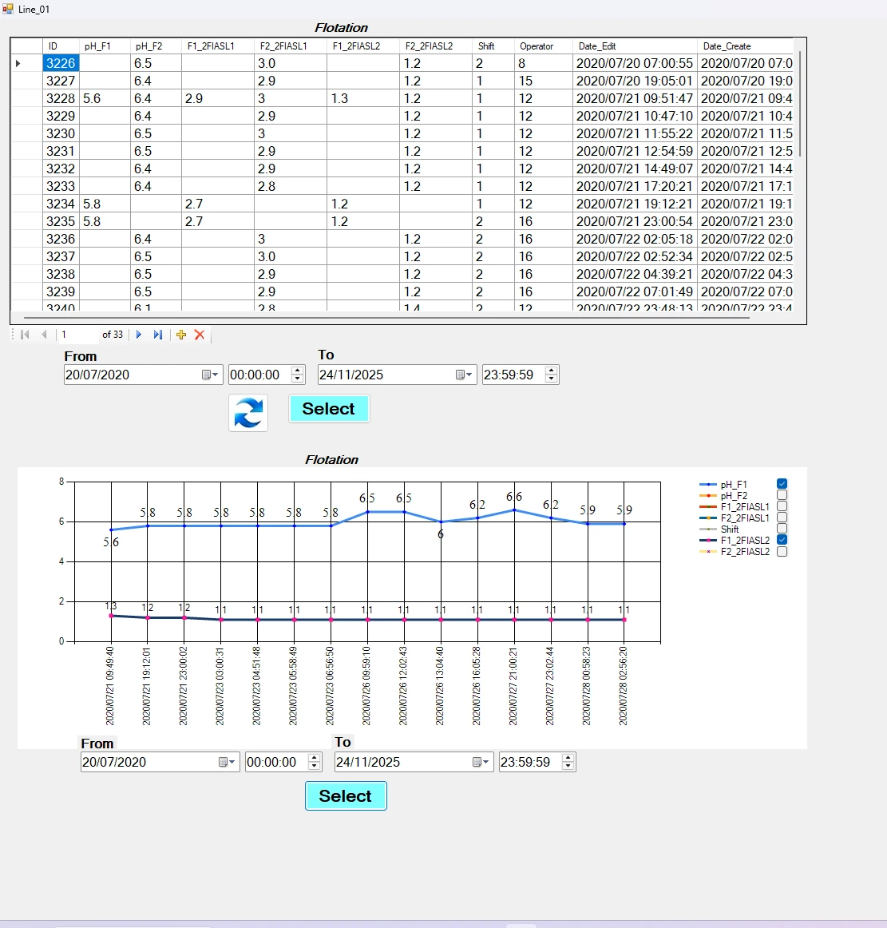Enable the pH_F2 series checkbox
887x928 pixels.
click(x=782, y=495)
